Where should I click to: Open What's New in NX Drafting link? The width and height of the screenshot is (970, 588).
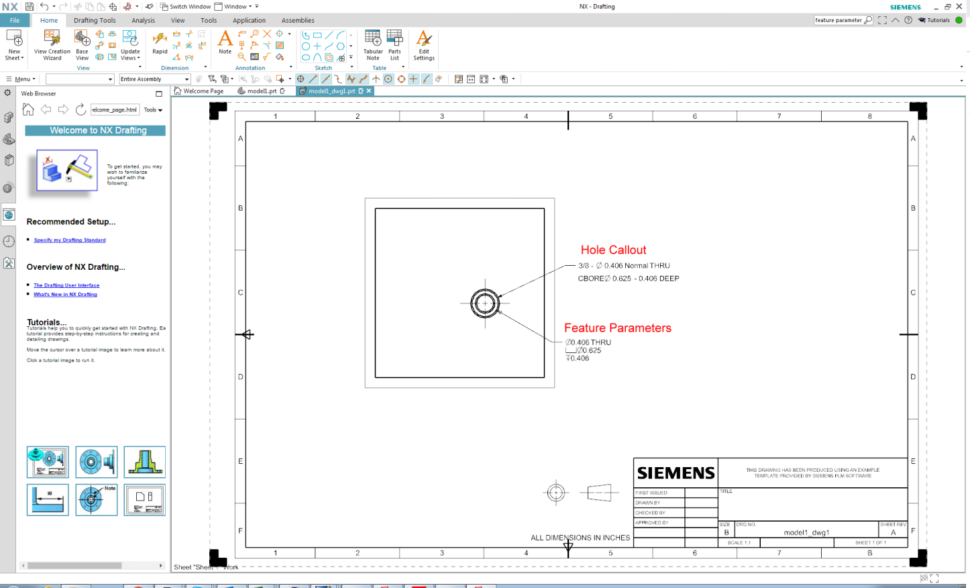65,294
